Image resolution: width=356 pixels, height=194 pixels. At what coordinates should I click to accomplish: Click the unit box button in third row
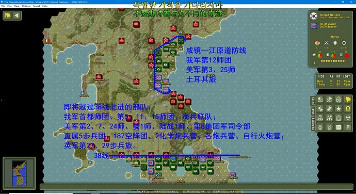coord(338,118)
